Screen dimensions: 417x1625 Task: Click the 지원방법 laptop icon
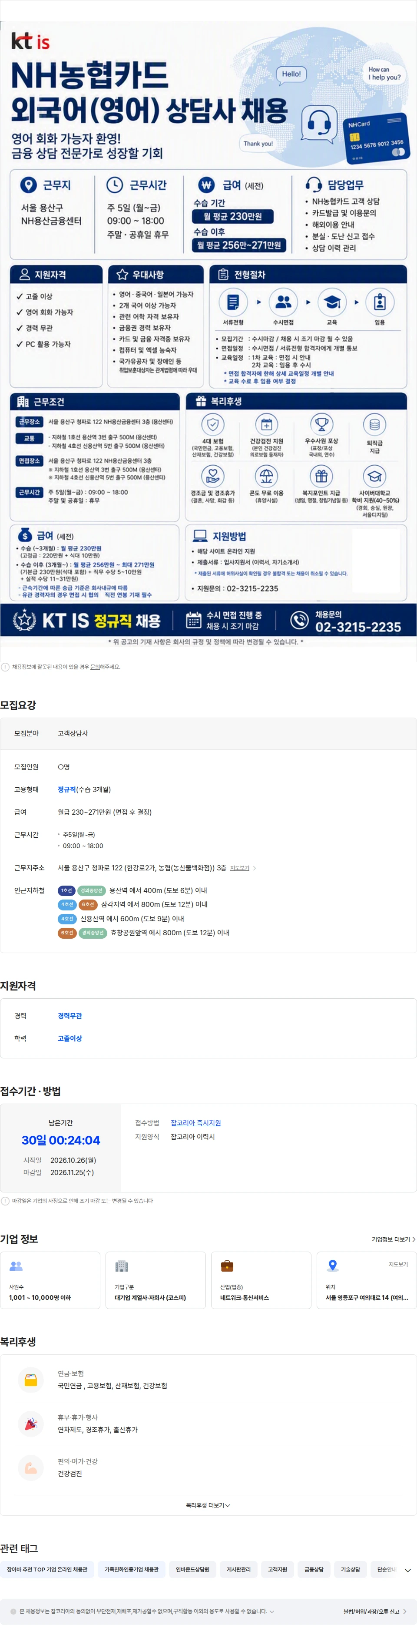click(200, 536)
